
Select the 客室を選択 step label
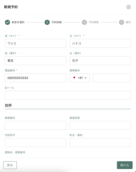click(18, 22)
